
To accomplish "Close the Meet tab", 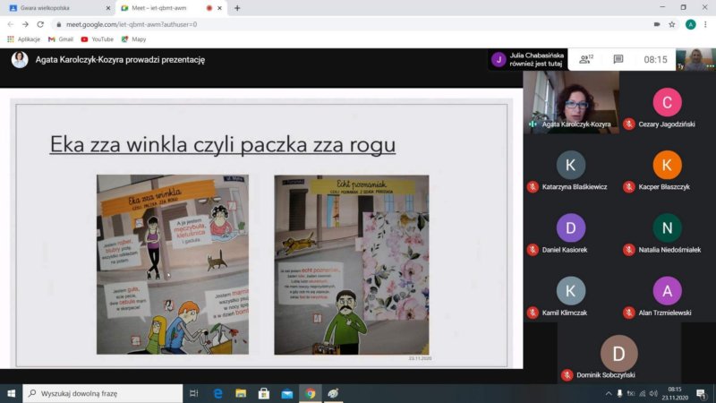I will pyautogui.click(x=219, y=8).
